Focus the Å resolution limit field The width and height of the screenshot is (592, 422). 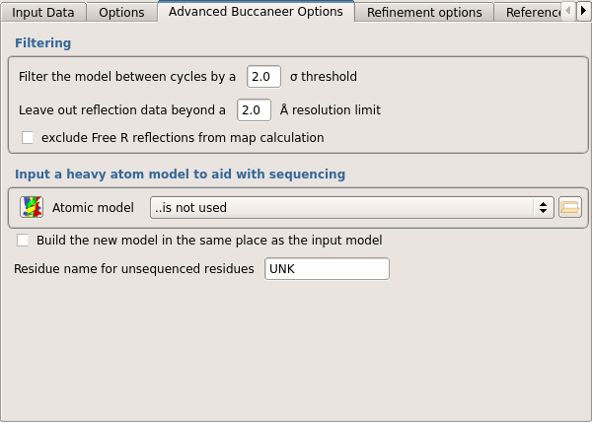click(x=255, y=109)
